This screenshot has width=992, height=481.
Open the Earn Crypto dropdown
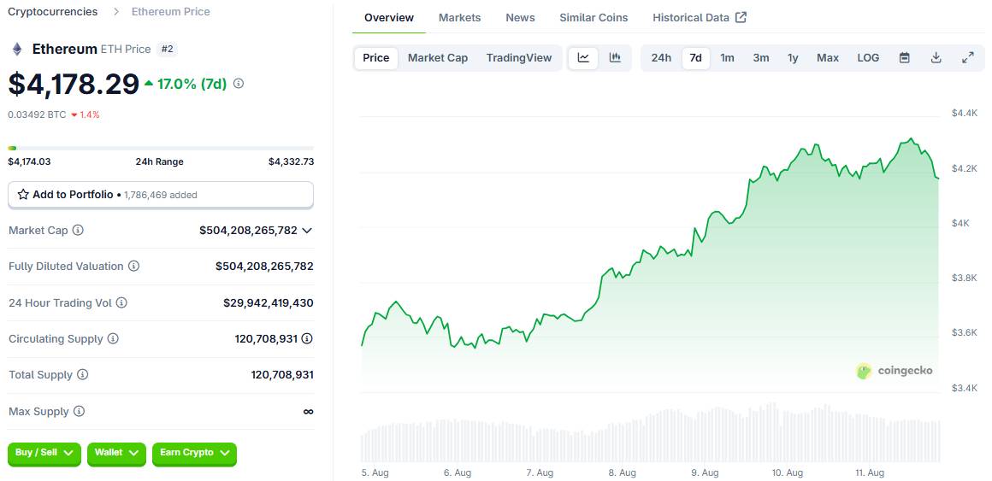(194, 453)
